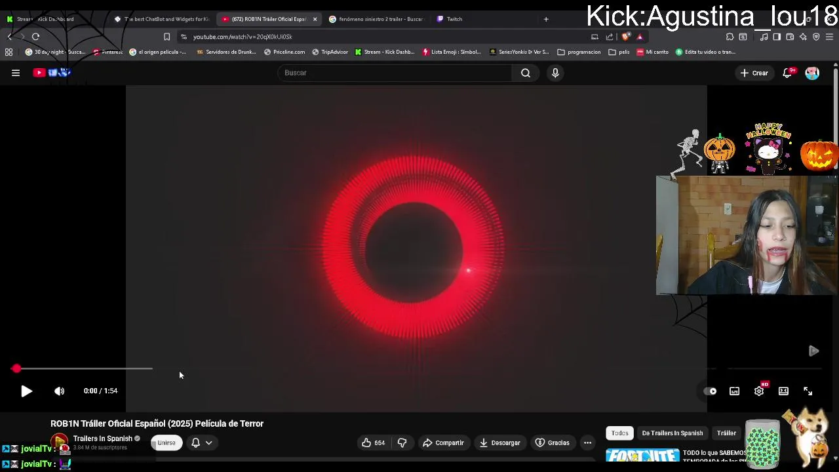Switch to the fenómeno siniestro 2 tab
839x472 pixels.
(377, 19)
